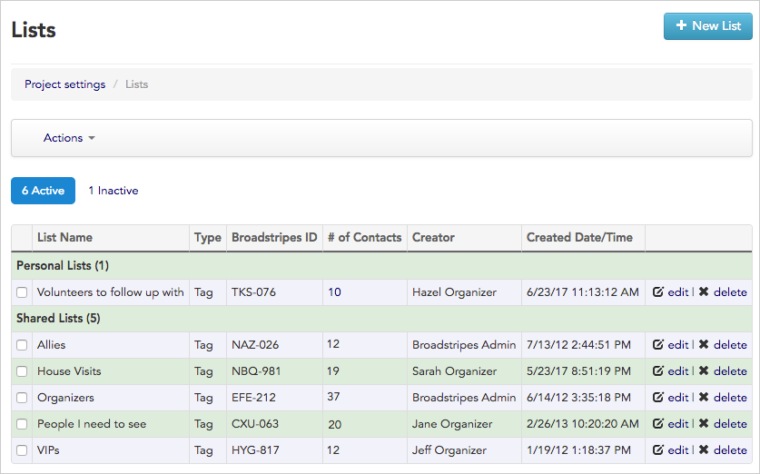Viewport: 760px width, 474px height.
Task: Click the # of Contacts column header
Action: click(364, 238)
